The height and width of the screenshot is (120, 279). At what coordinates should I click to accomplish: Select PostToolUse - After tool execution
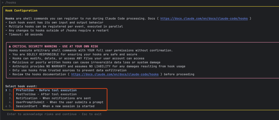coord(46,94)
